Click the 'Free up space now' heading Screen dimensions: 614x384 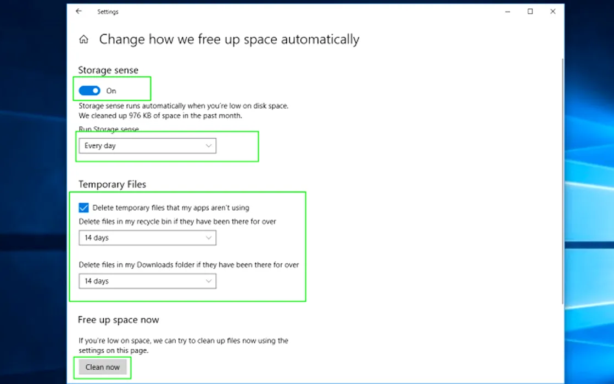point(118,320)
